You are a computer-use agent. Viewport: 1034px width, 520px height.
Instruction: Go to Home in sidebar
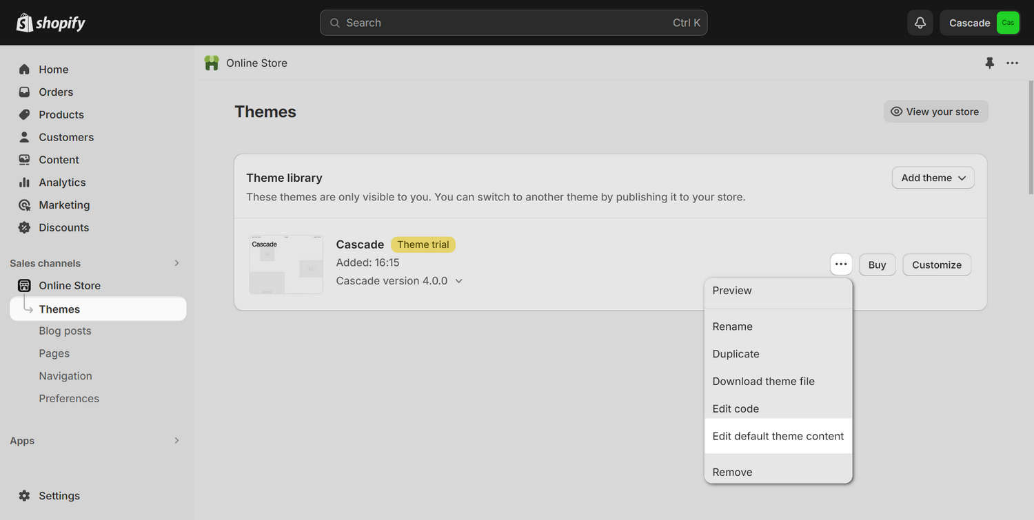53,70
